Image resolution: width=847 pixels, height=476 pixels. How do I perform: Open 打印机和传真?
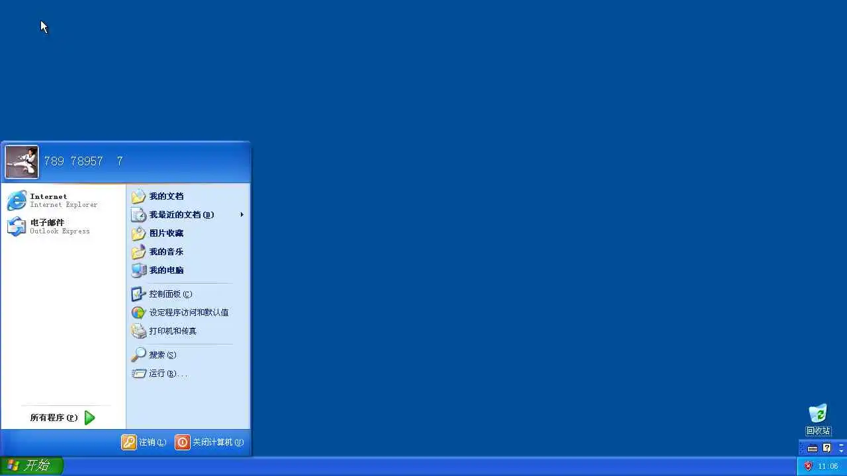coord(189,331)
